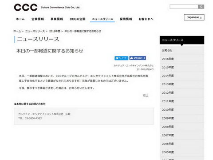Open 2016年度 in the sidebar
This screenshot has height=160, width=213.
click(182, 59)
